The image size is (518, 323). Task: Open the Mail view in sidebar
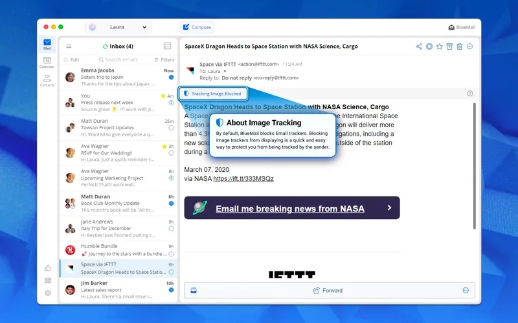47,44
